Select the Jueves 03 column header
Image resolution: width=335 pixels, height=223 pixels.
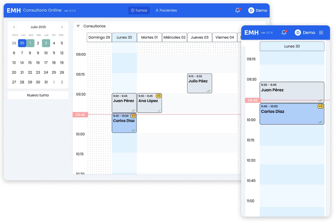199,37
